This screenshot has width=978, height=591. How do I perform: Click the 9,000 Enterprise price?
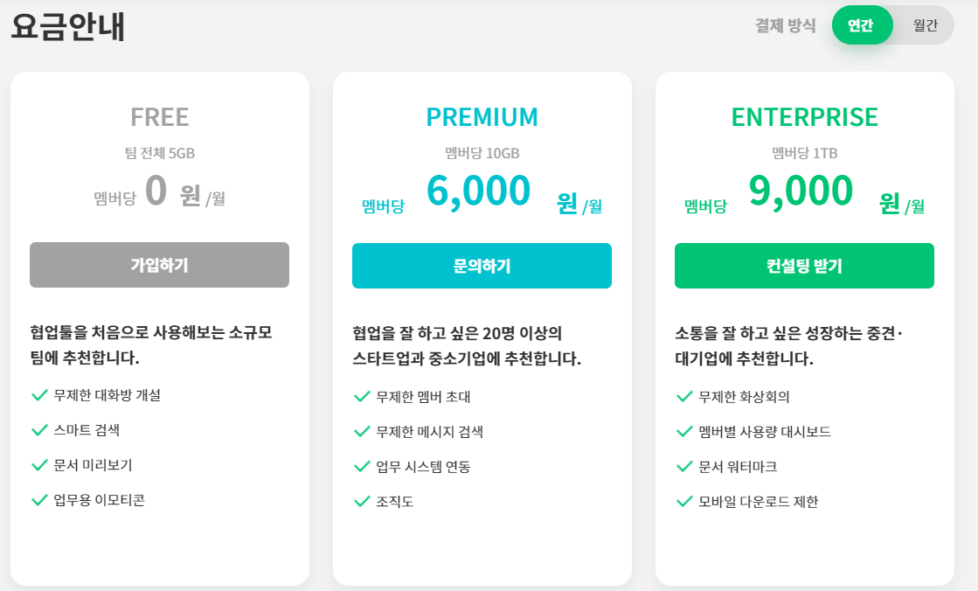[x=801, y=191]
